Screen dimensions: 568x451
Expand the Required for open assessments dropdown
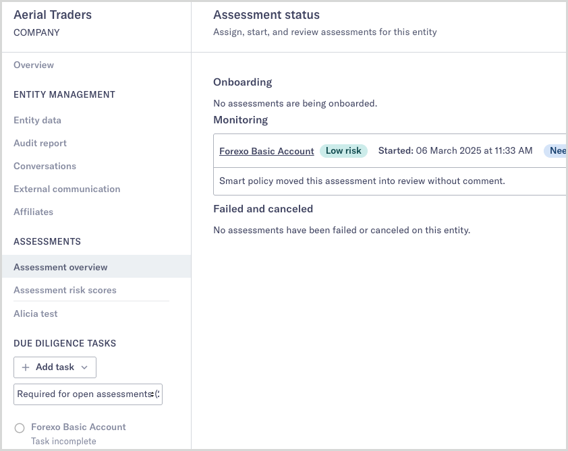[88, 394]
